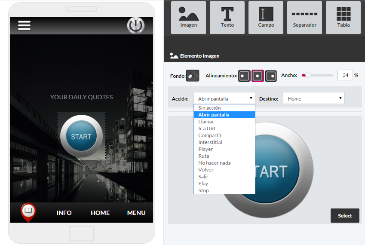Image resolution: width=365 pixels, height=245 pixels.
Task: Click the Select button
Action: point(345,216)
